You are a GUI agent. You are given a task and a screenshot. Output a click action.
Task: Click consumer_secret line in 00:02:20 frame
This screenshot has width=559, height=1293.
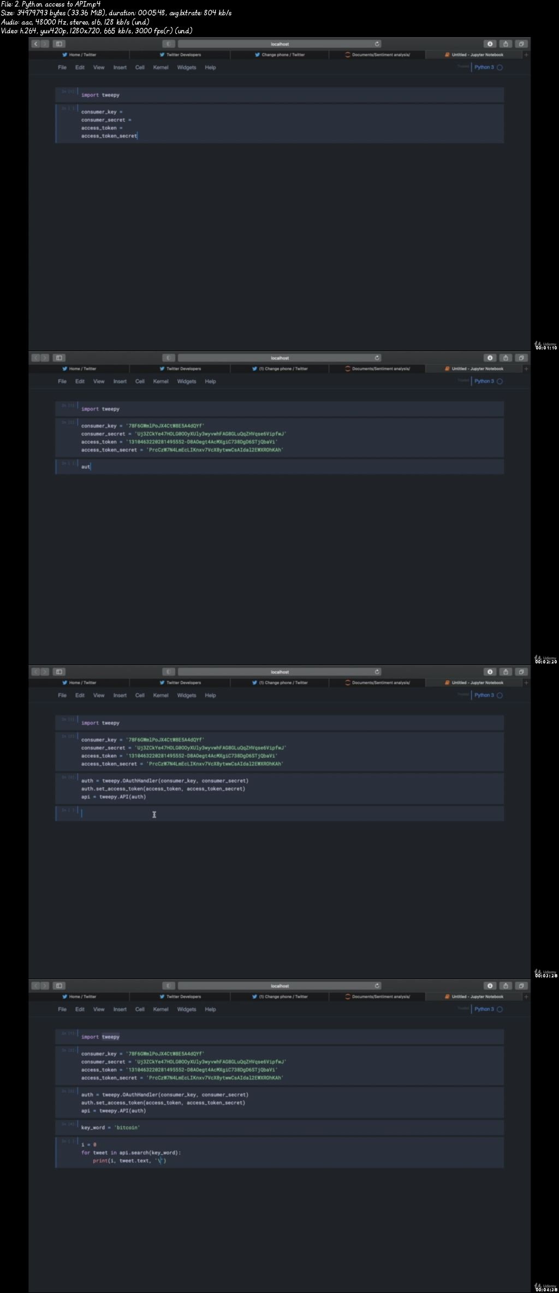click(184, 434)
